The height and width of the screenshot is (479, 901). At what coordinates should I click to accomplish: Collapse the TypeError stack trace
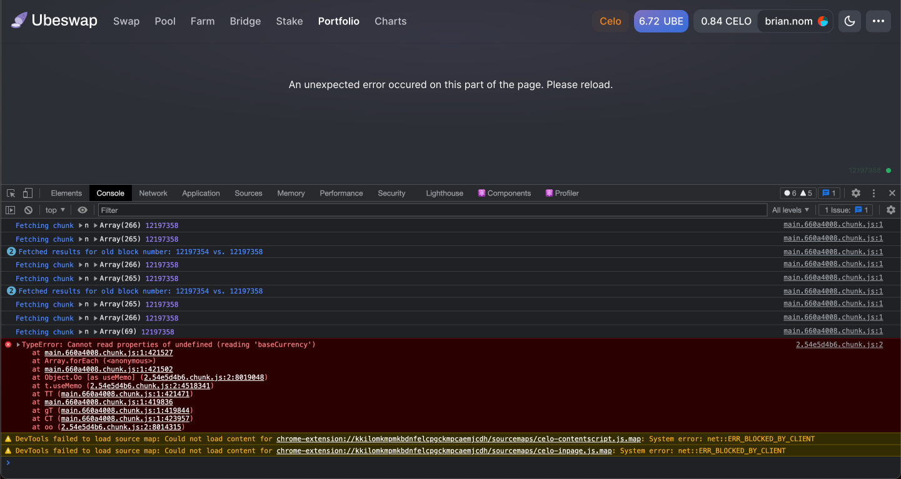coord(19,345)
